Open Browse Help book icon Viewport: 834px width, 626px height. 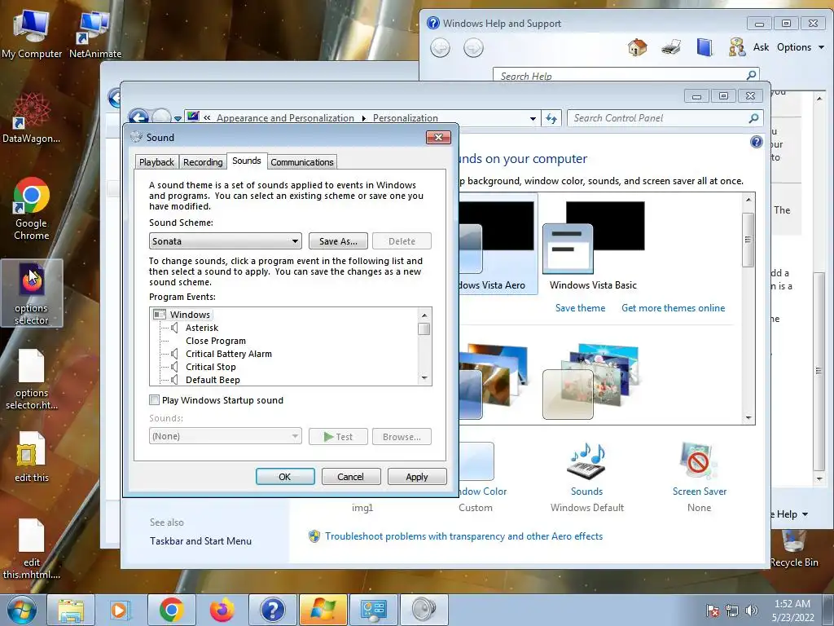(x=705, y=47)
